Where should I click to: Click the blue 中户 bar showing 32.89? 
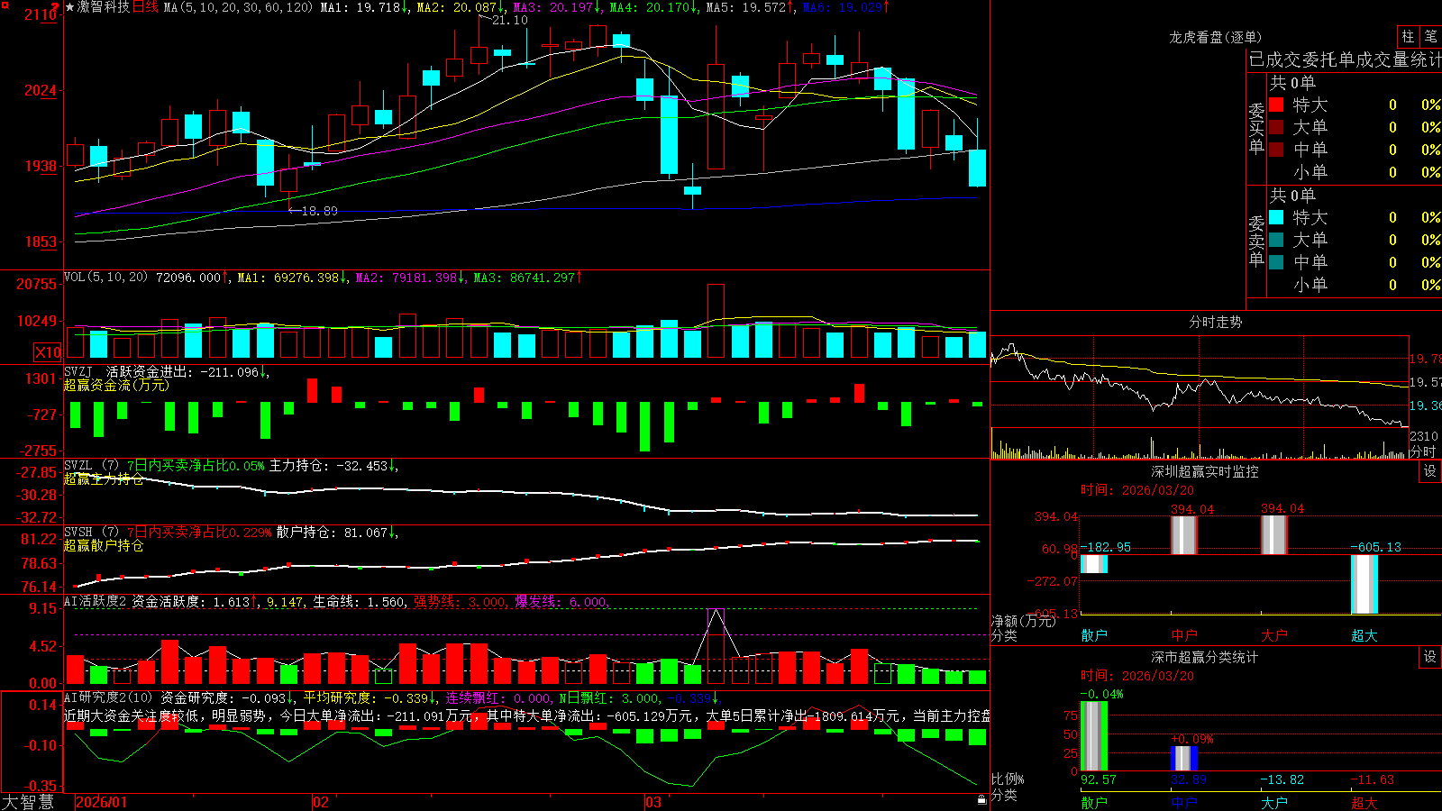1184,759
